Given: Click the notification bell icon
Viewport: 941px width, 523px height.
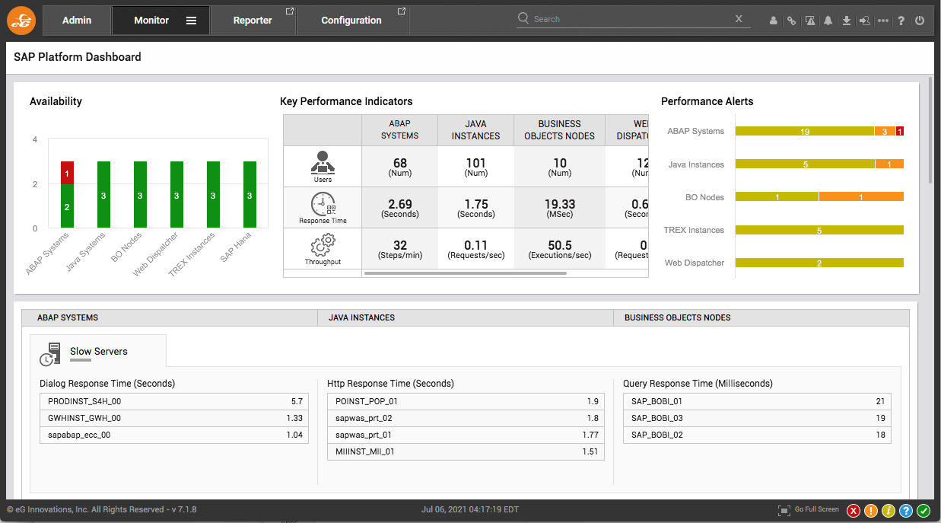Looking at the screenshot, I should 828,21.
